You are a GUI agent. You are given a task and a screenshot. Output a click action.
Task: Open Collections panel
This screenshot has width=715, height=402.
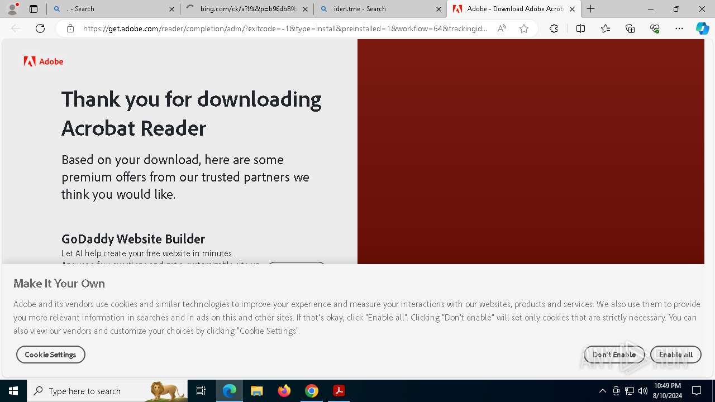630,28
